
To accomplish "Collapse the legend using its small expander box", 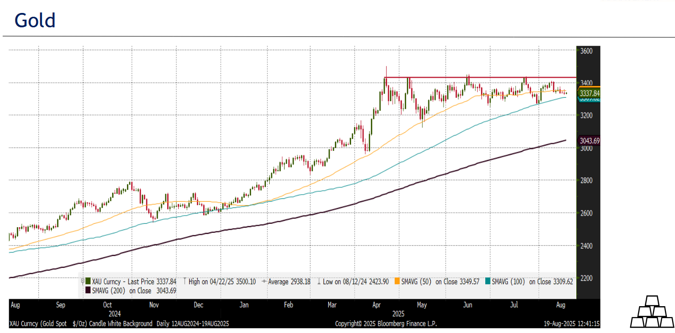I will point(82,281).
